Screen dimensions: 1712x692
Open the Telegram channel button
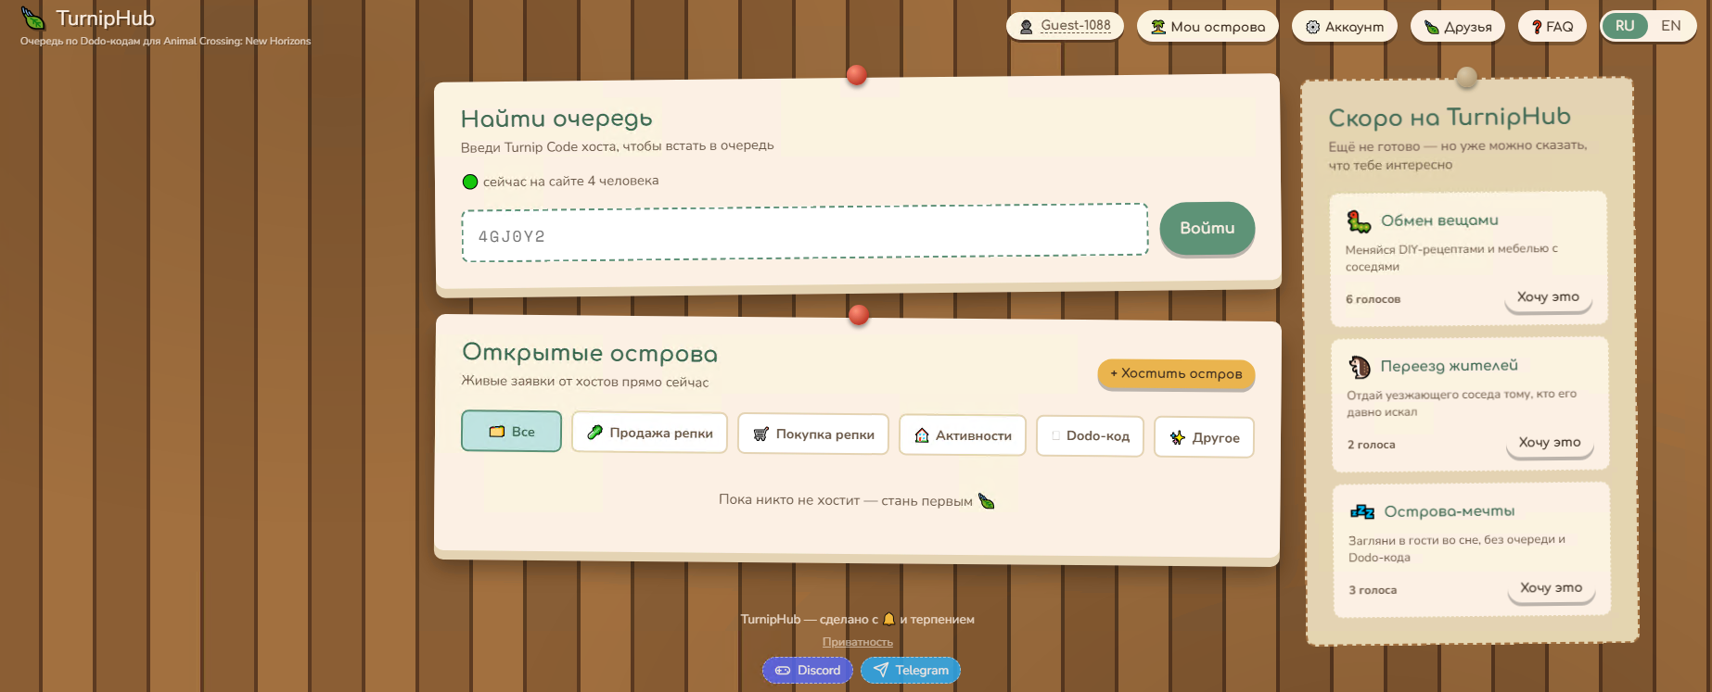coord(910,670)
